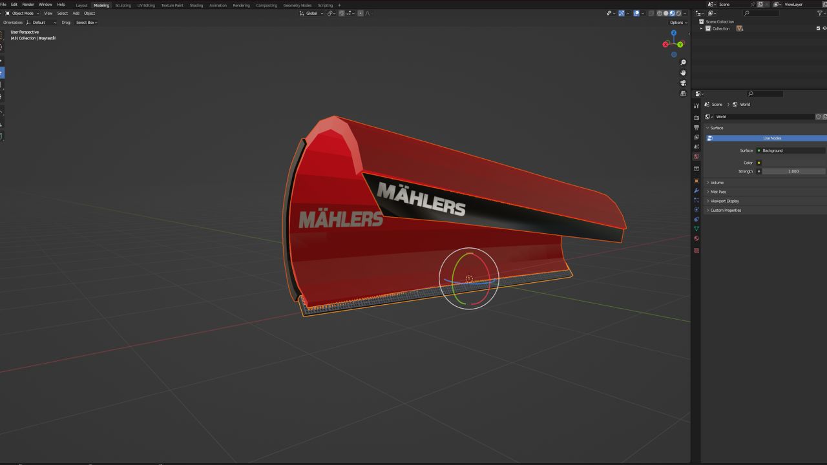Viewport: 827px width, 465px height.
Task: Click the Y axis on navigation gizmo
Action: [x=680, y=45]
